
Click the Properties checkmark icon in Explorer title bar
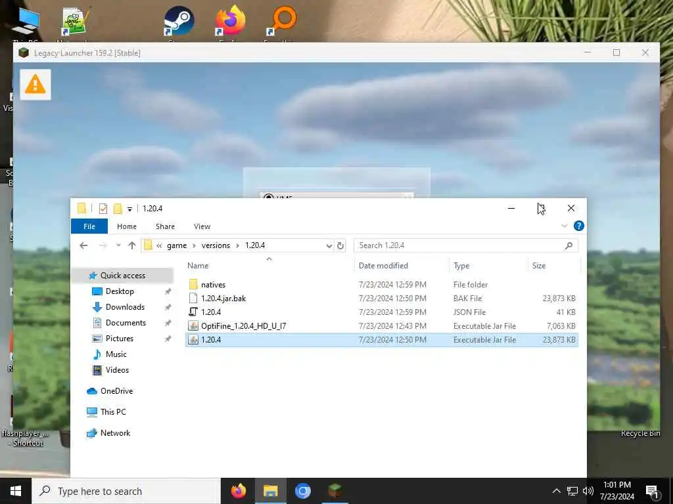[103, 209]
